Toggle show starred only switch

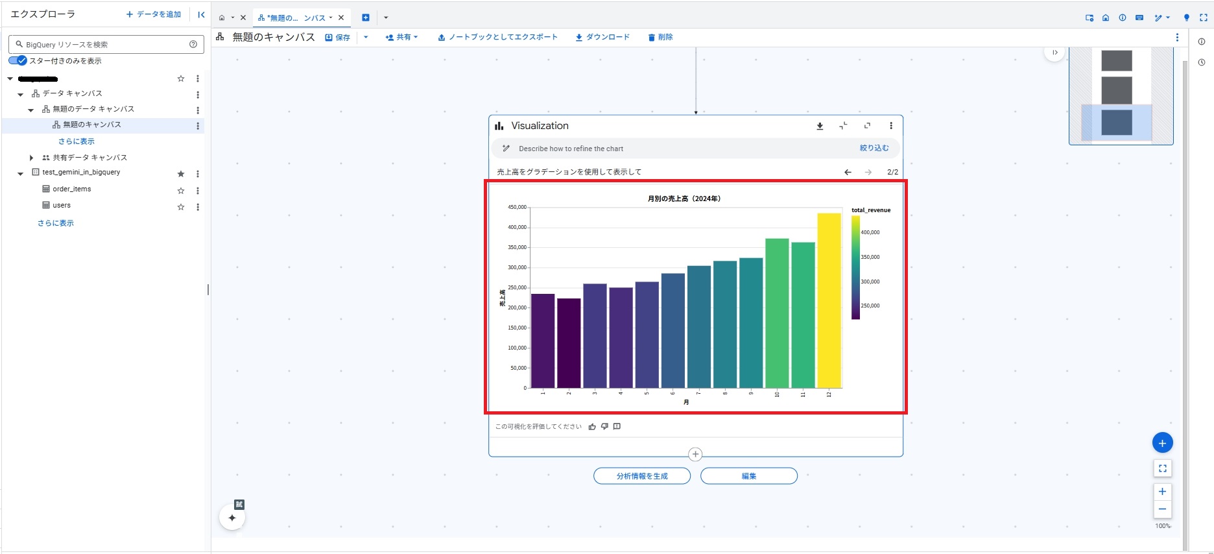tap(18, 61)
